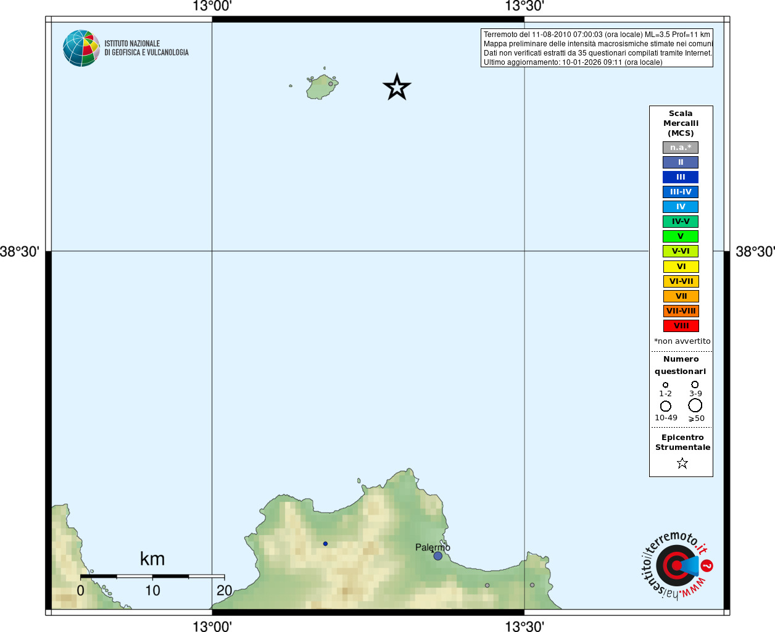The height and width of the screenshot is (632, 775).
Task: Click the dark blue dot west of Palermo
Action: click(x=325, y=544)
